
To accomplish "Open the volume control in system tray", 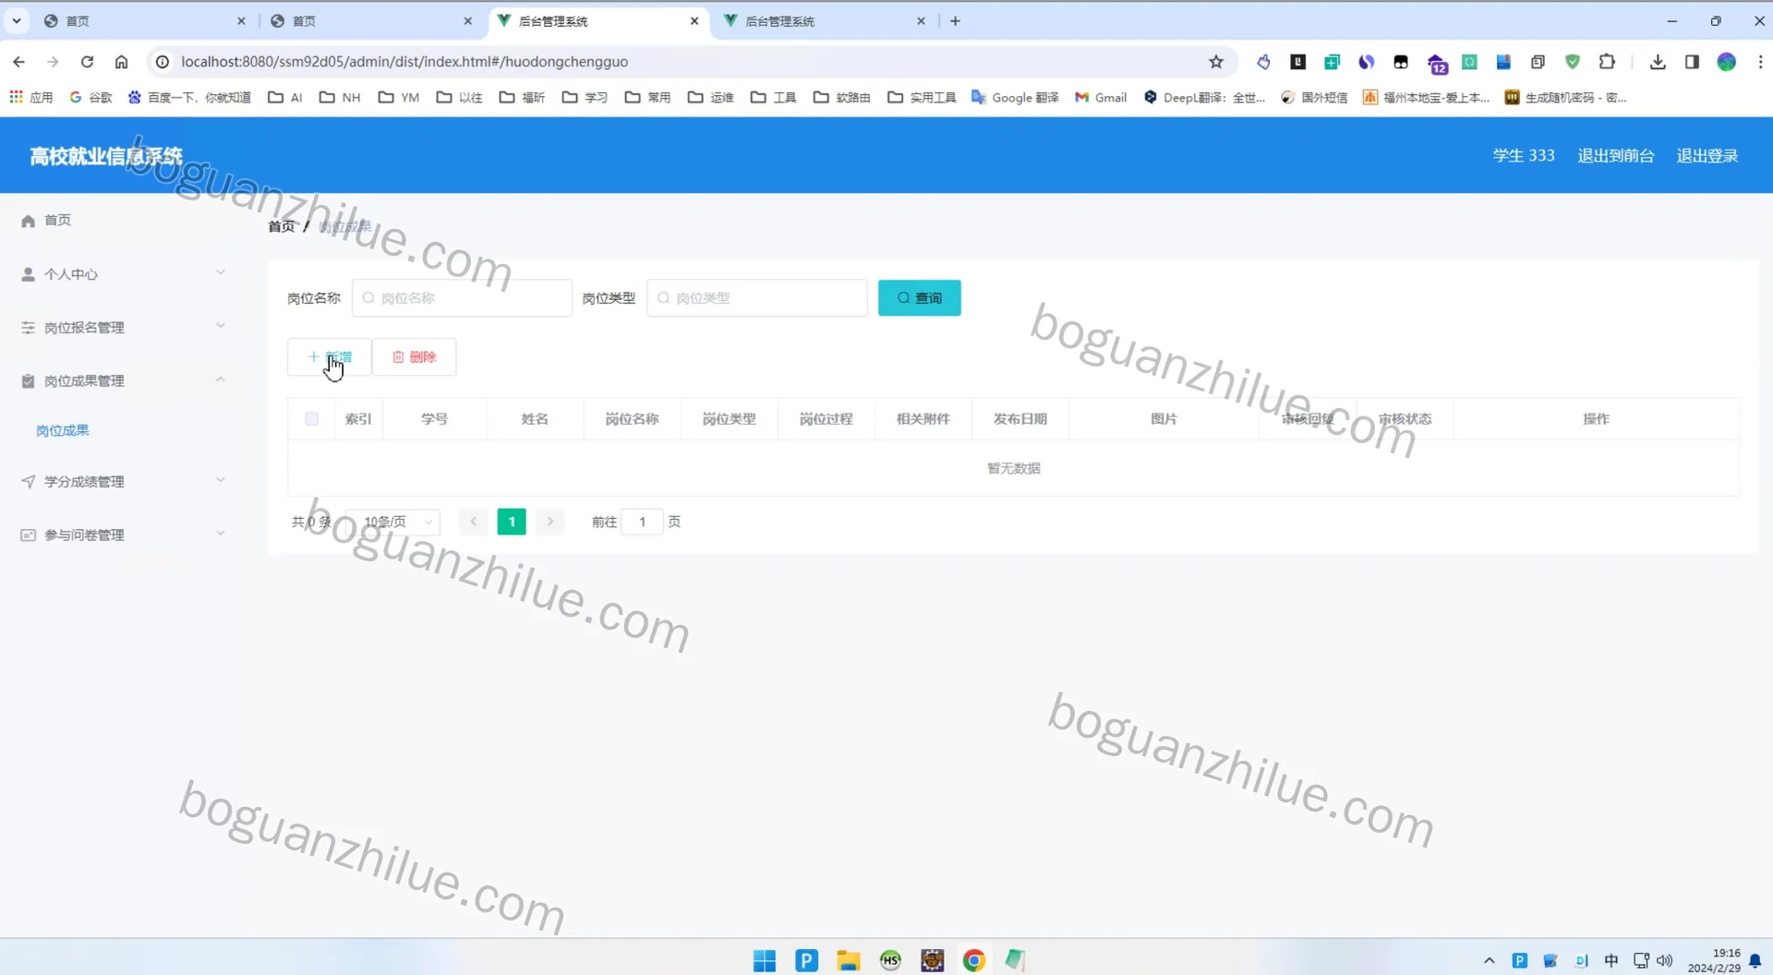I will click(1665, 960).
